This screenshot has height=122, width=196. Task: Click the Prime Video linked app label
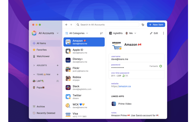point(125,104)
